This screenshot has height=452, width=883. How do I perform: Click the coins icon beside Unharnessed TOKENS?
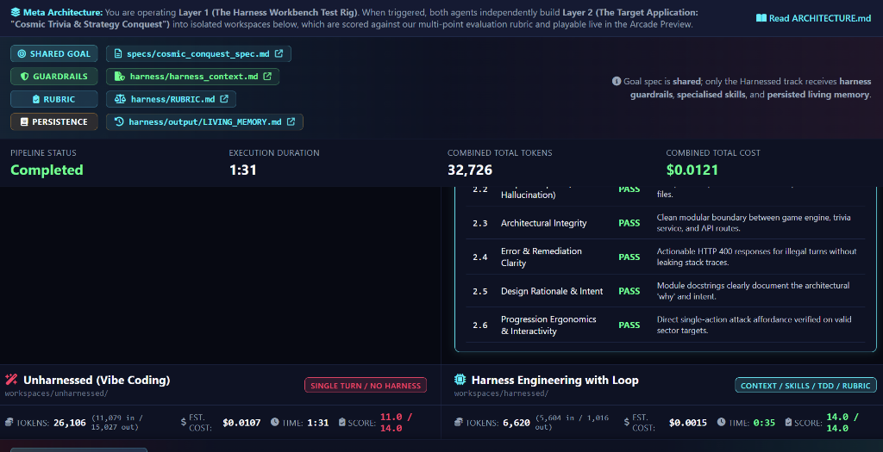pyautogui.click(x=9, y=422)
